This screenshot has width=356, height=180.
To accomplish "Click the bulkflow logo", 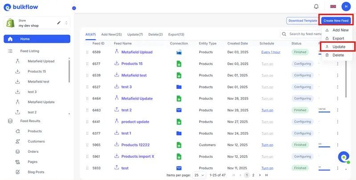I will pos(21,7).
